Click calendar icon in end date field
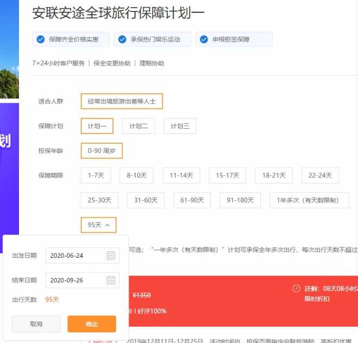Image resolution: width=358 pixels, height=343 pixels. (111, 280)
